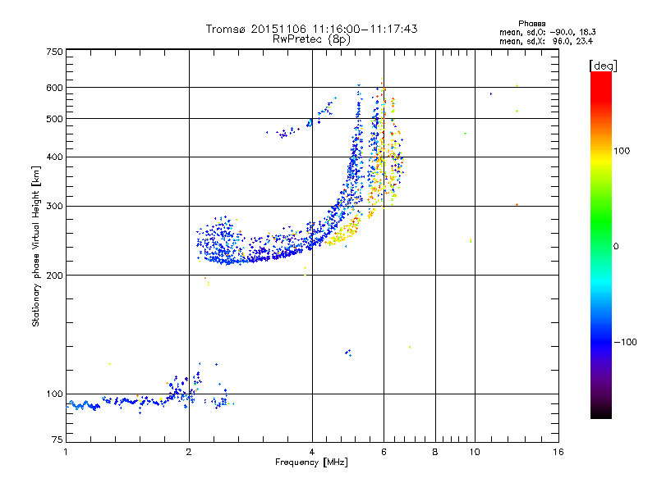Viewport: 657px width, 492px height.
Task: Click the x-axis '16' tick label
Action: point(558,452)
